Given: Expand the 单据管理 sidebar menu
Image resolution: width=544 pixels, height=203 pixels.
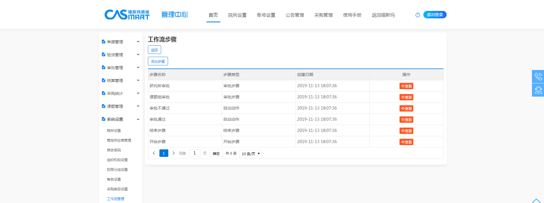Looking at the screenshot, I should [121, 42].
